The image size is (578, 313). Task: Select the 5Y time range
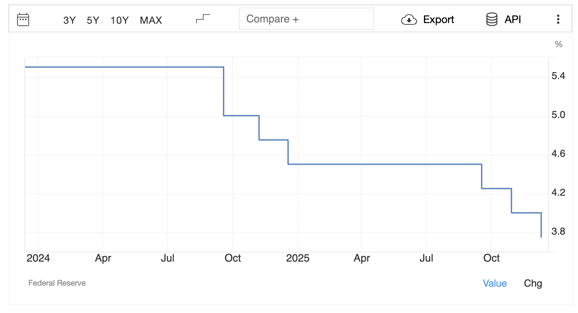pyautogui.click(x=93, y=20)
